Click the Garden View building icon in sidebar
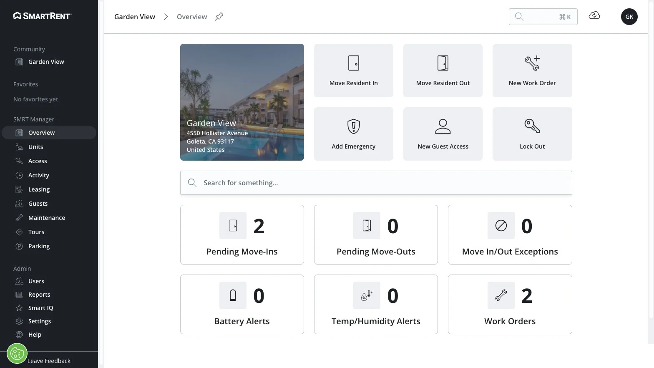Image resolution: width=654 pixels, height=368 pixels. (x=19, y=62)
